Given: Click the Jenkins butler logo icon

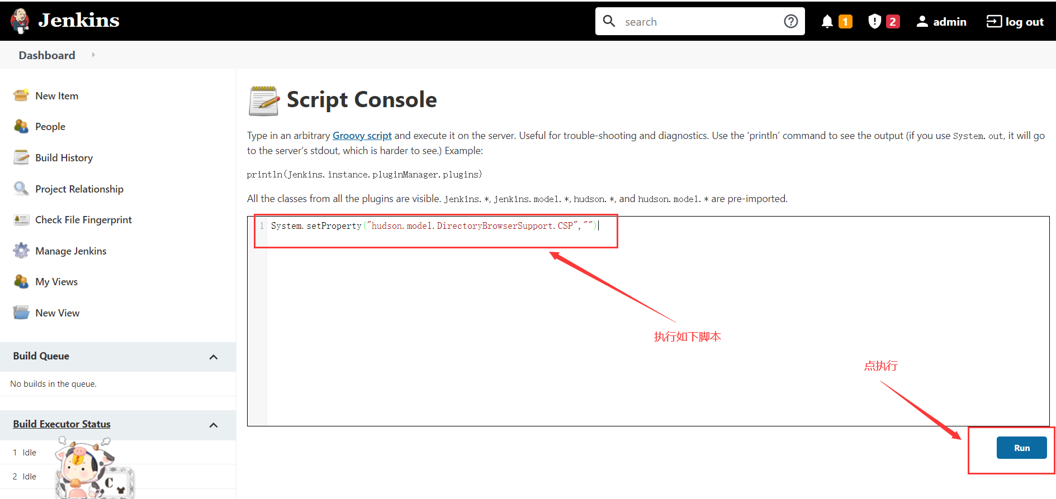Looking at the screenshot, I should coord(20,21).
